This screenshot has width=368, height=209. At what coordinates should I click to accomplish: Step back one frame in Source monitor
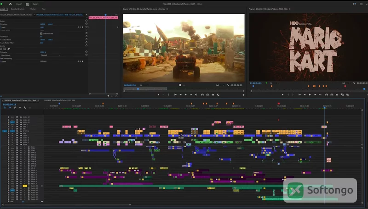(180, 95)
